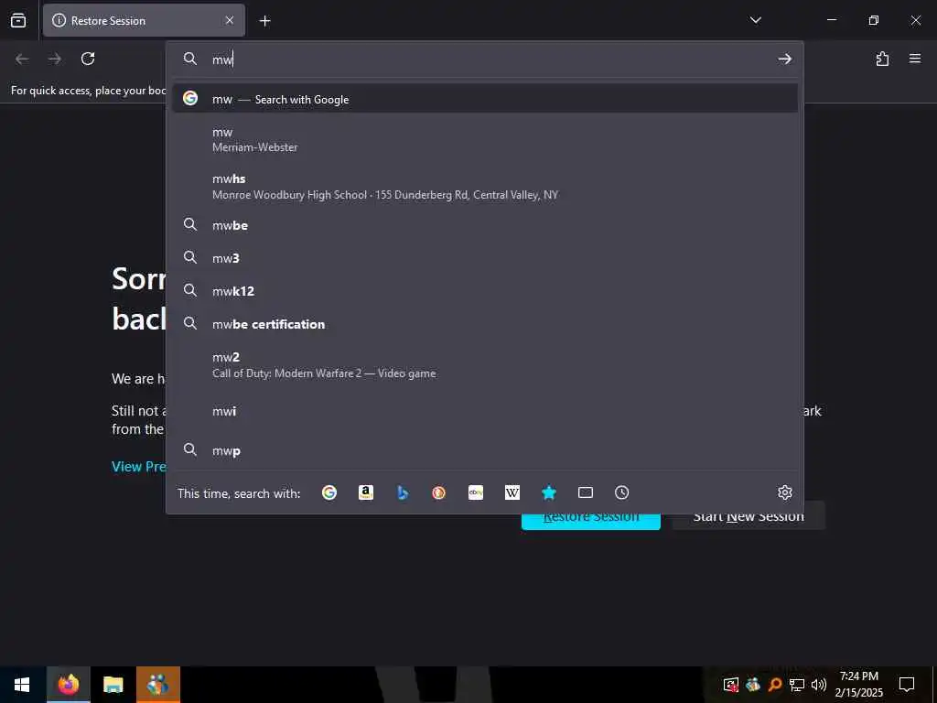Search this time with eBay icon
The width and height of the screenshot is (937, 703).
[476, 492]
